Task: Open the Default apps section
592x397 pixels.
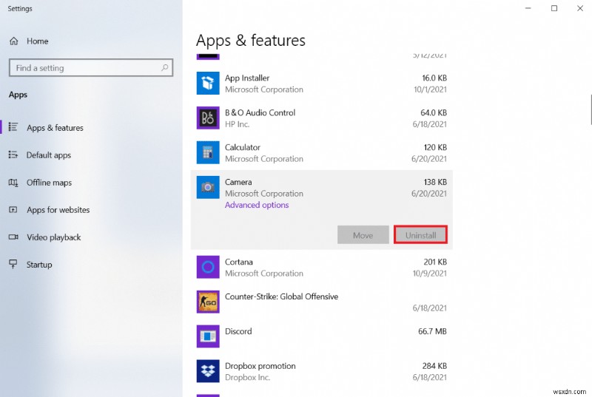Action: (x=49, y=155)
